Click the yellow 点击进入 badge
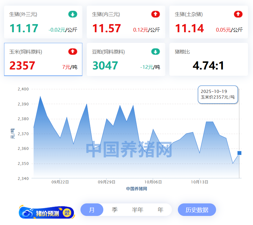Viewport: 253px width, 225px height. 67,213
